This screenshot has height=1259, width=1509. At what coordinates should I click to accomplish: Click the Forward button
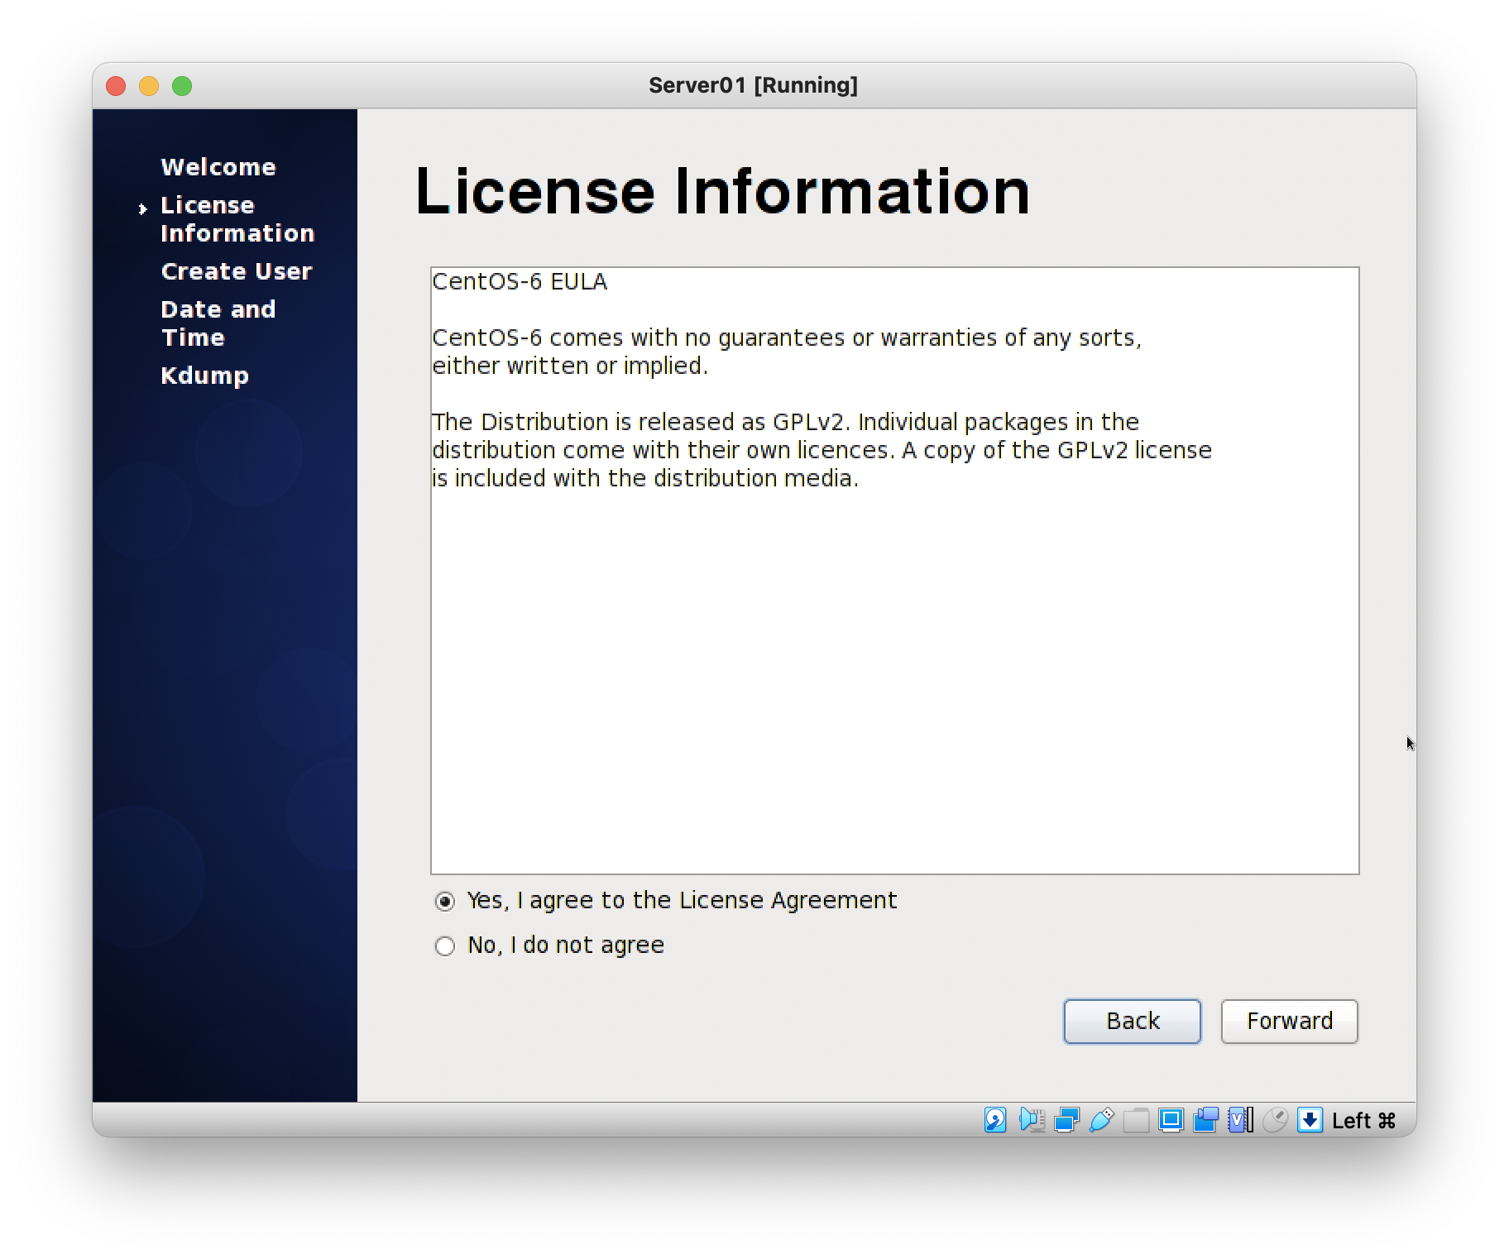point(1289,1022)
